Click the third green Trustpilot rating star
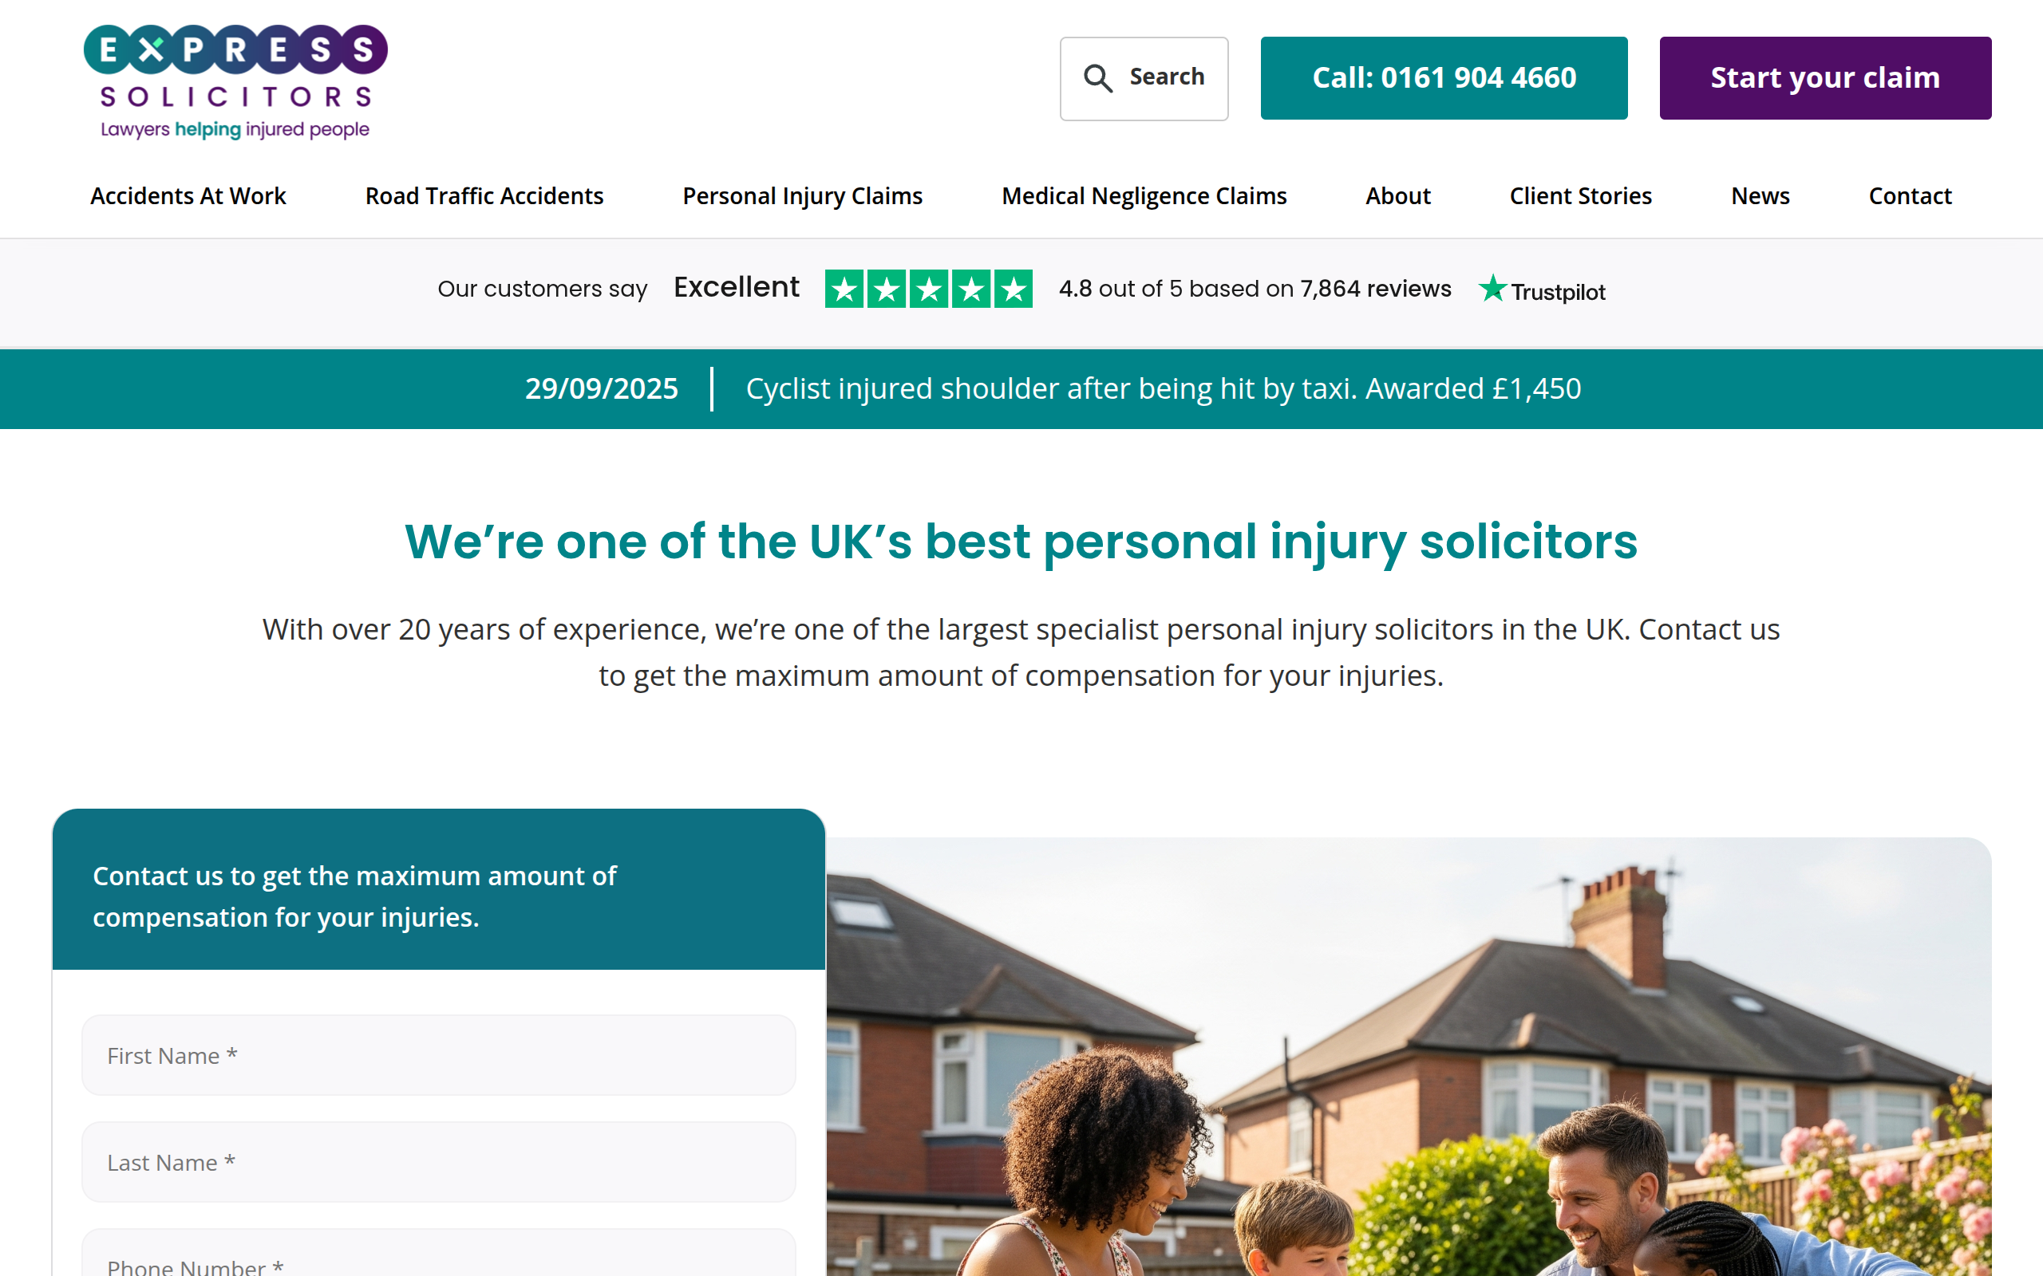The image size is (2043, 1276). pos(929,289)
